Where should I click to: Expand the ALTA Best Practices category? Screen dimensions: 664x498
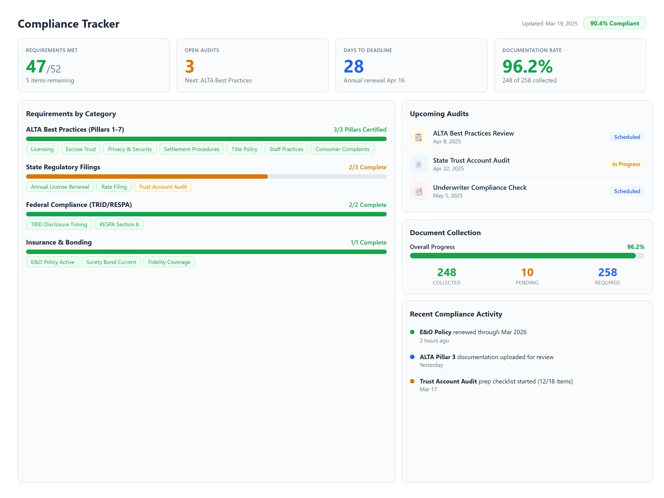coord(75,129)
